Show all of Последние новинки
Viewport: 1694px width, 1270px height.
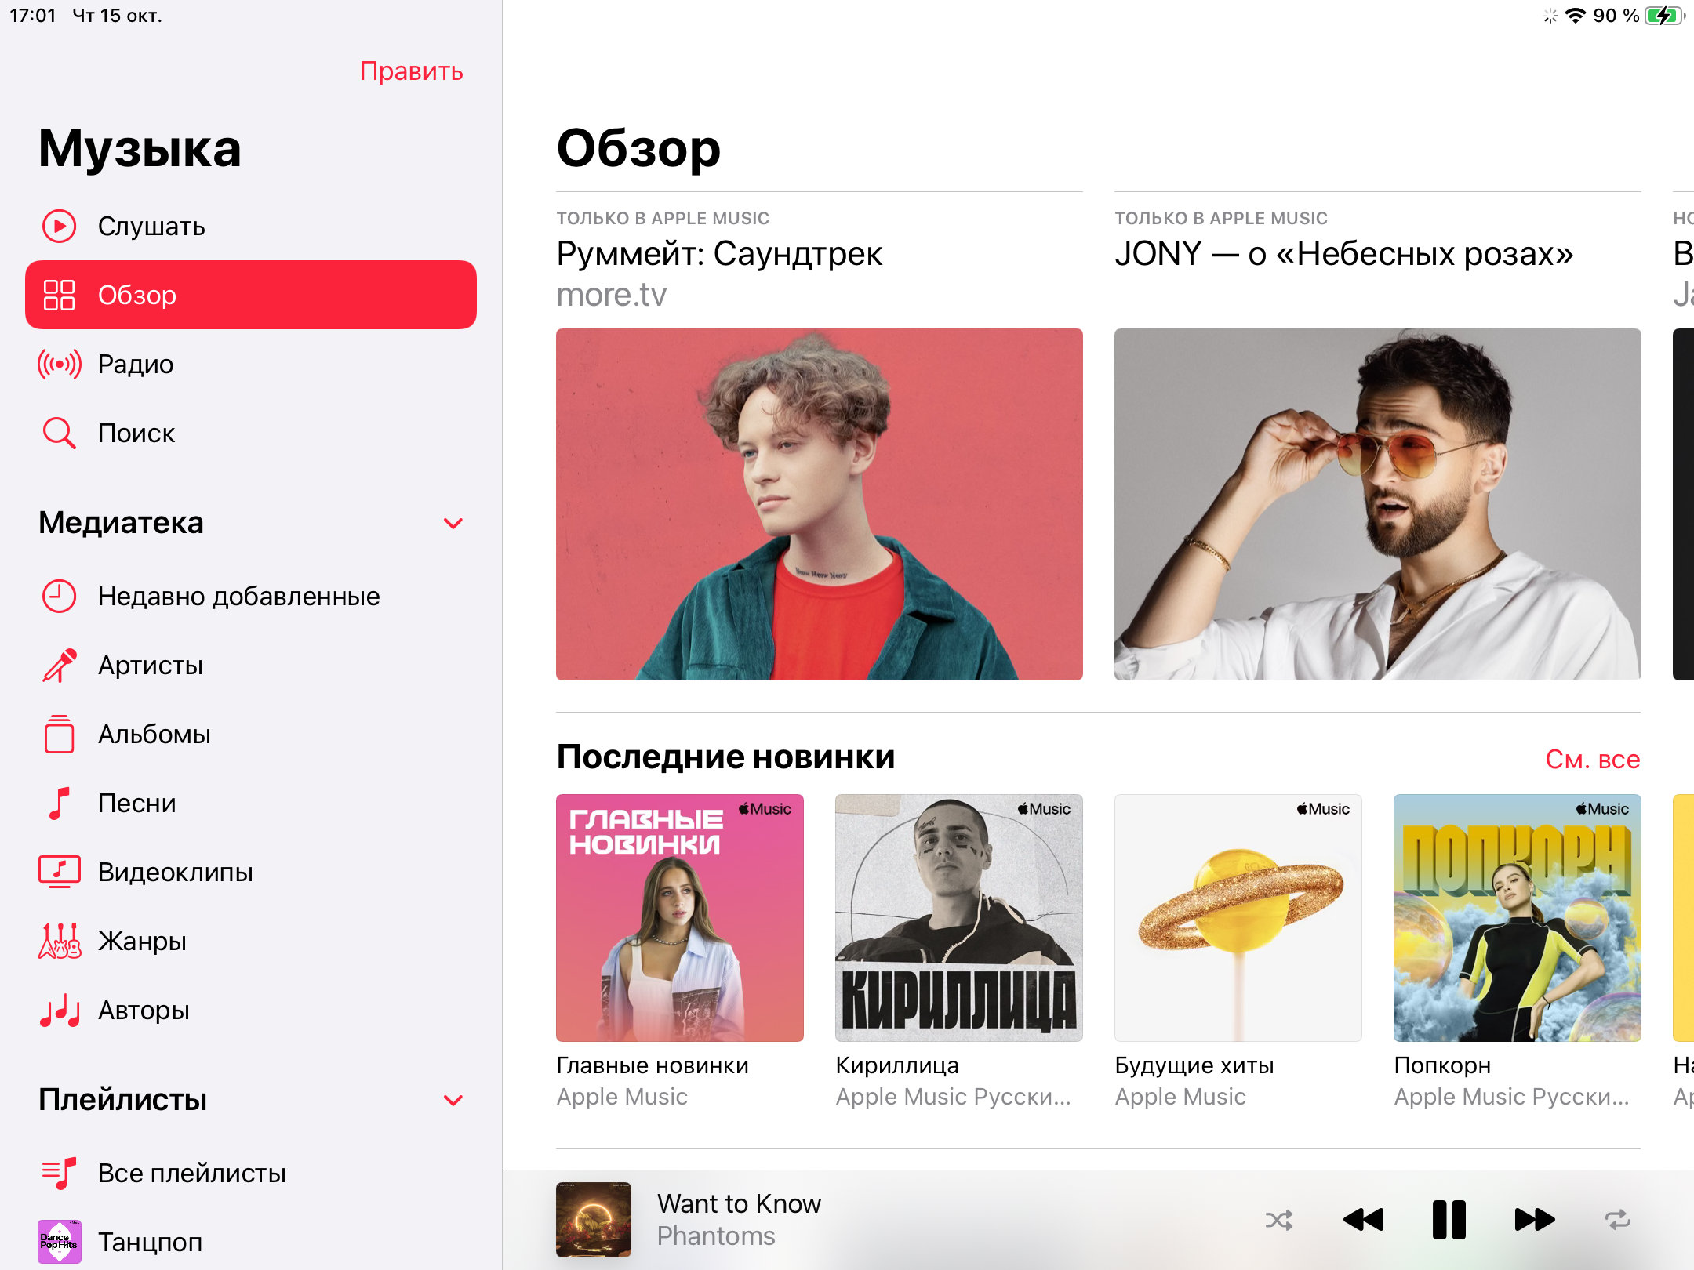click(x=1592, y=759)
